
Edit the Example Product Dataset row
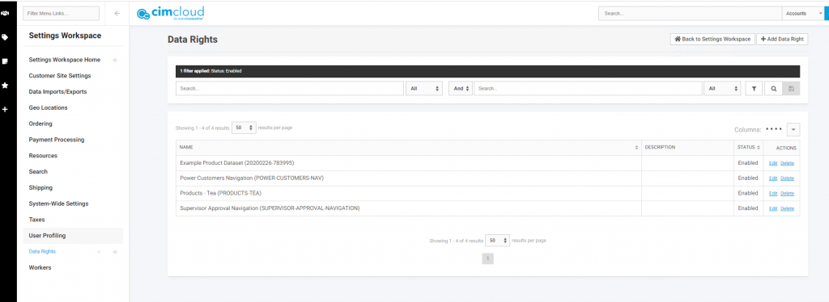(x=773, y=163)
